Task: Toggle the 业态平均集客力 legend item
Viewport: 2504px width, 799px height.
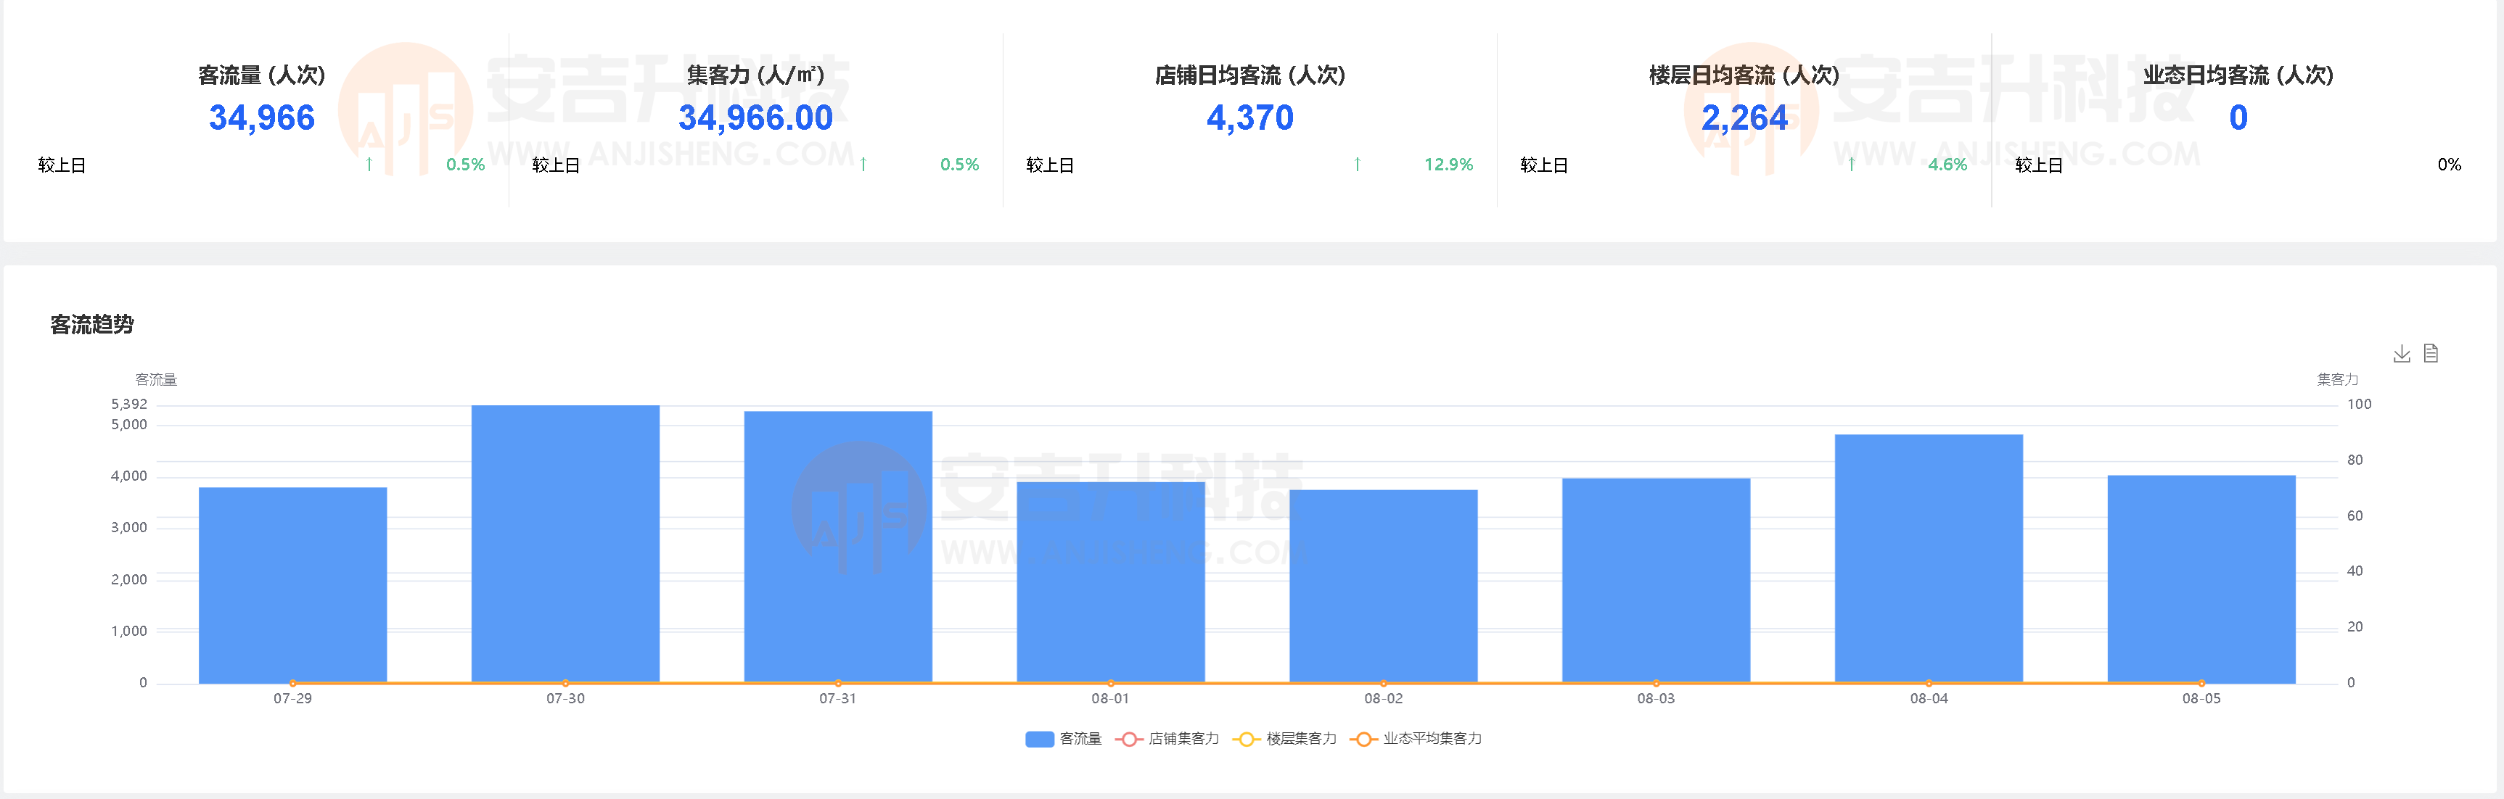Action: [1429, 738]
